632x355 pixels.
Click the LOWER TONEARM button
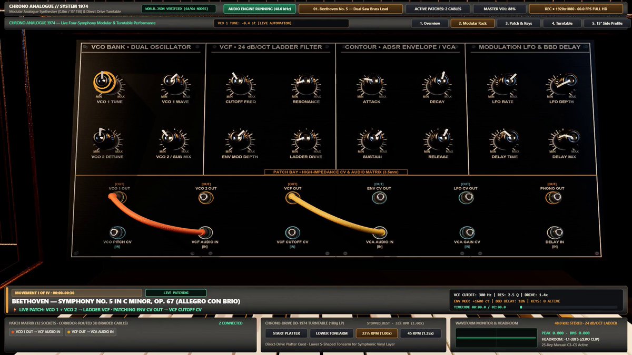(x=331, y=333)
